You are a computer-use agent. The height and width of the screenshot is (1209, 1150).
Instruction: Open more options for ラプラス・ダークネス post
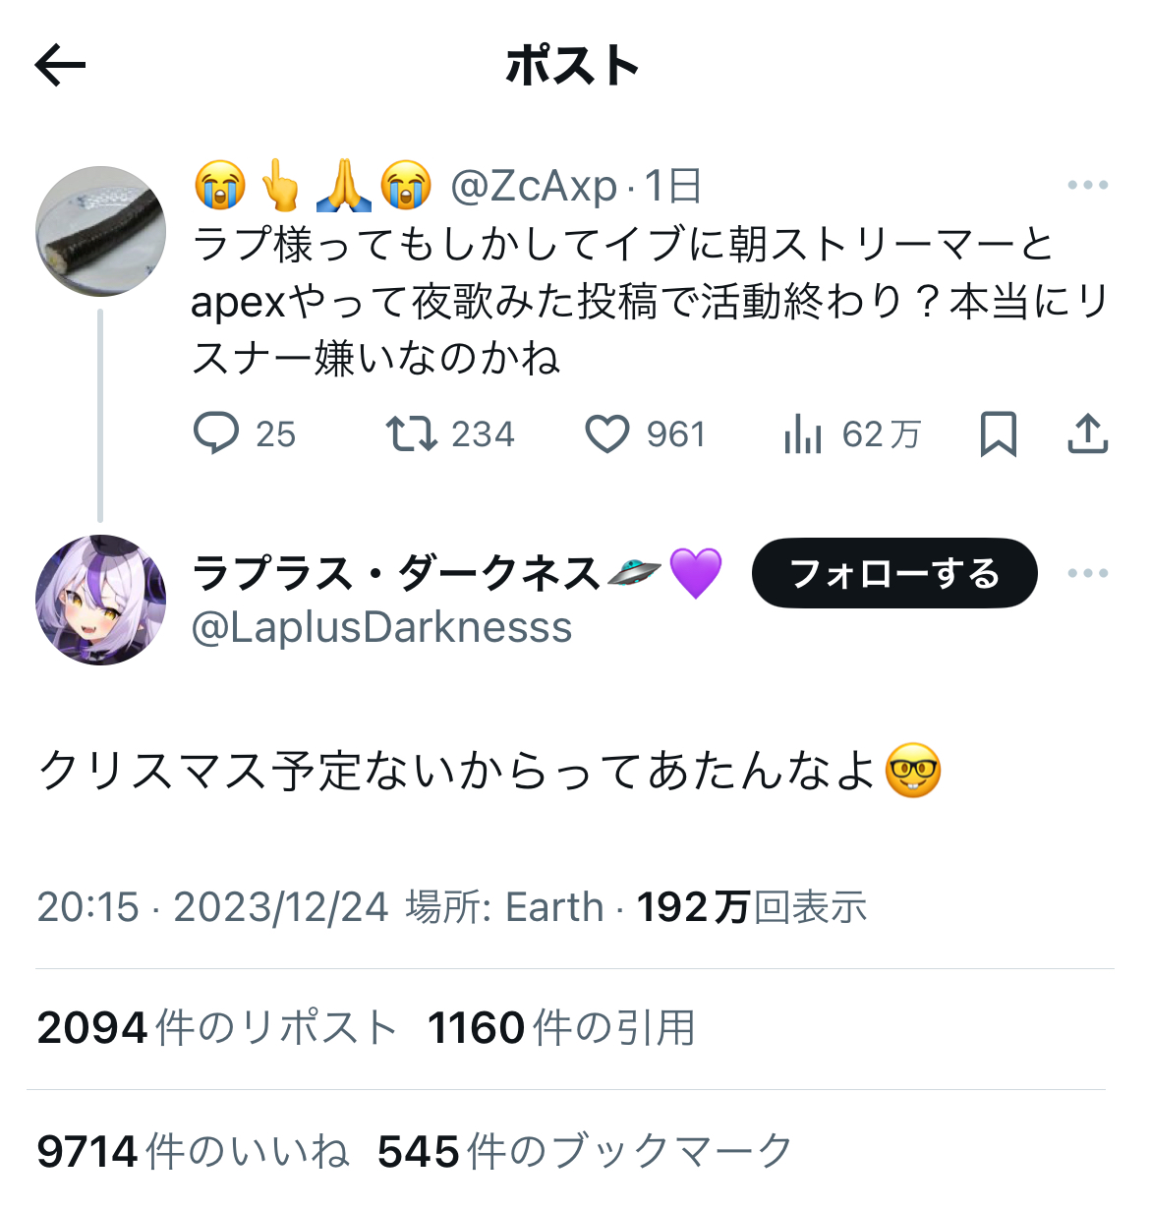pos(1087,573)
